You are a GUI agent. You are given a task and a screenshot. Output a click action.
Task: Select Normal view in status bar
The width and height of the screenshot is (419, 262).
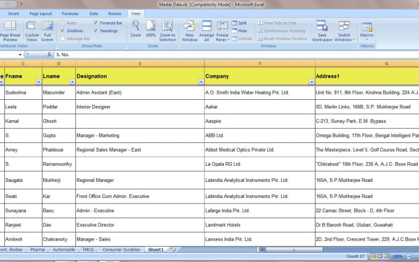(x=373, y=256)
